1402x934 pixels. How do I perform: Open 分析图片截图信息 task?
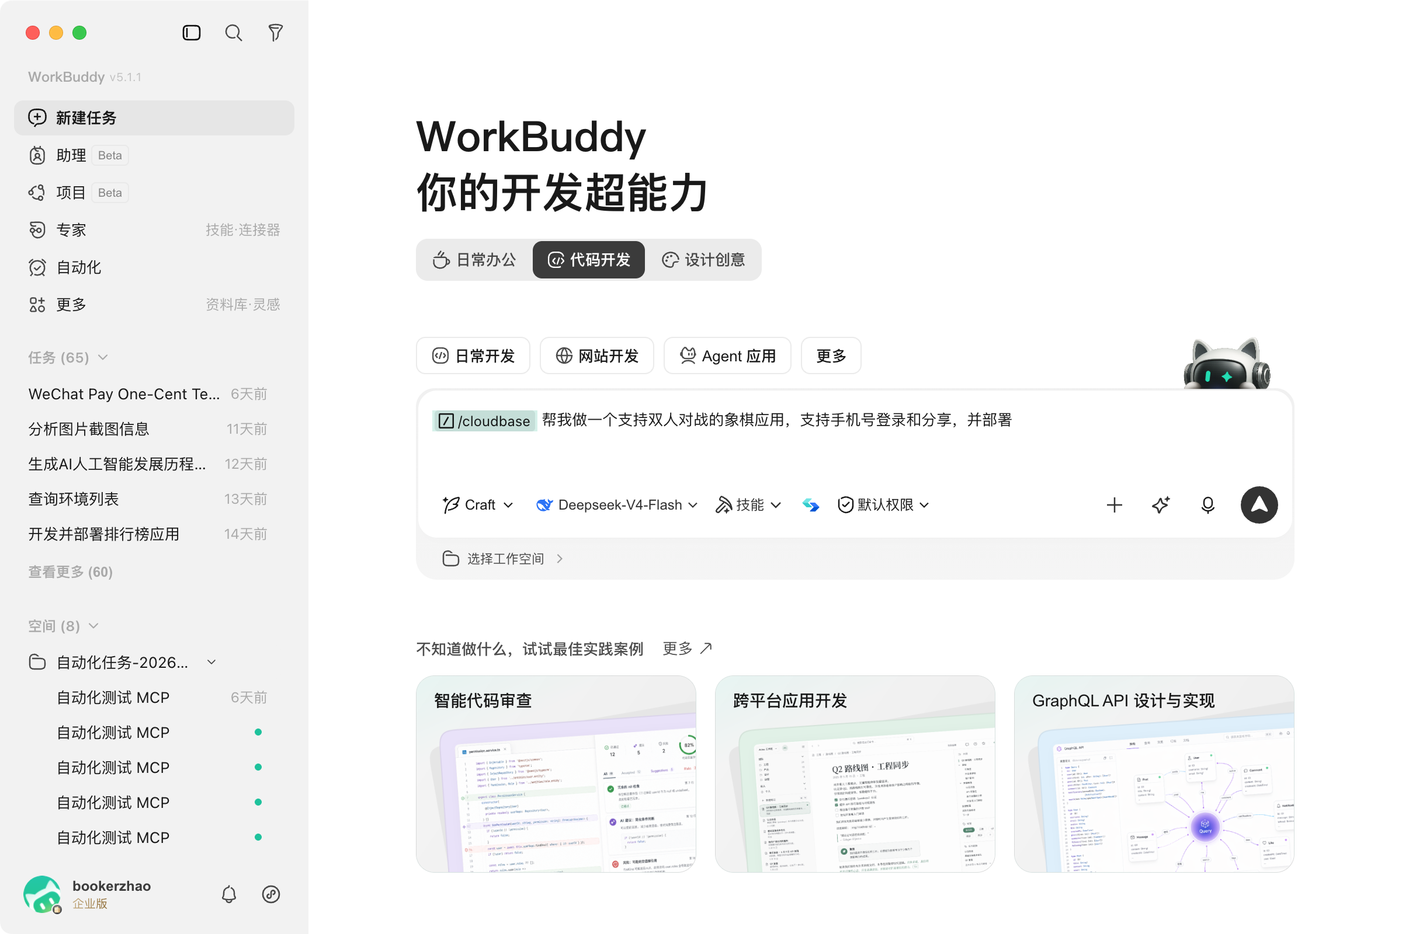148,429
